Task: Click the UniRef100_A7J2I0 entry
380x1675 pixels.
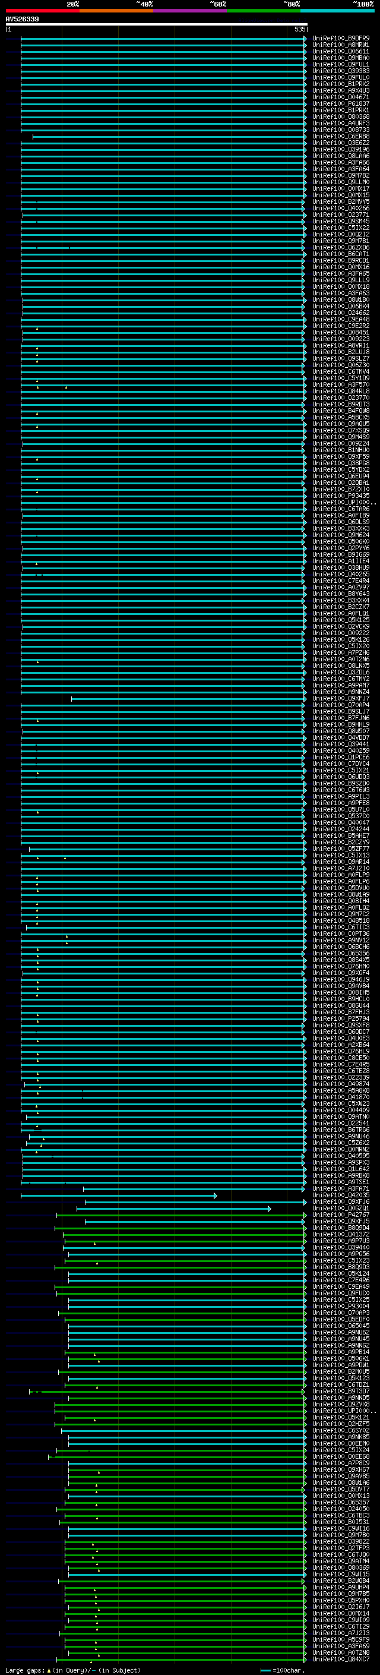Action: (x=340, y=869)
